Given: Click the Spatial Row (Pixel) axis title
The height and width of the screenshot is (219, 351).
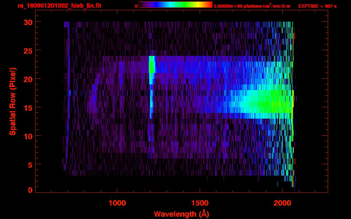Looking at the screenshot, I should [13, 101].
